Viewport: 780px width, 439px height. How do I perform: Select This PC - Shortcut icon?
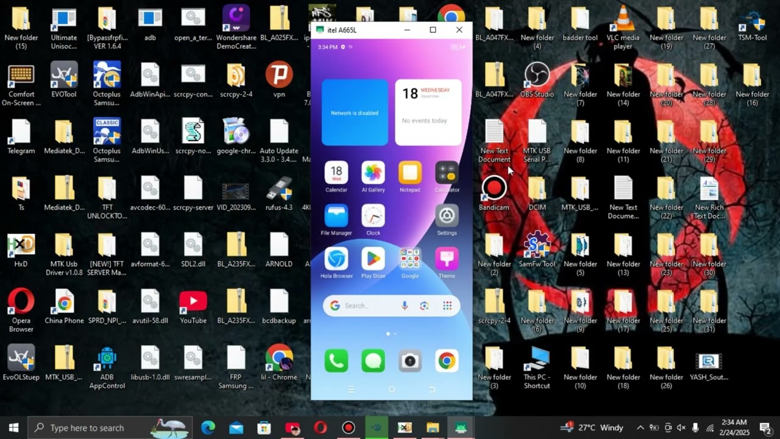coord(537,368)
